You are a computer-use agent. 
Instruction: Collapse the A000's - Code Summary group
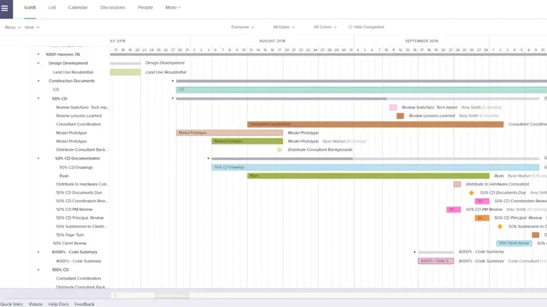(38, 252)
